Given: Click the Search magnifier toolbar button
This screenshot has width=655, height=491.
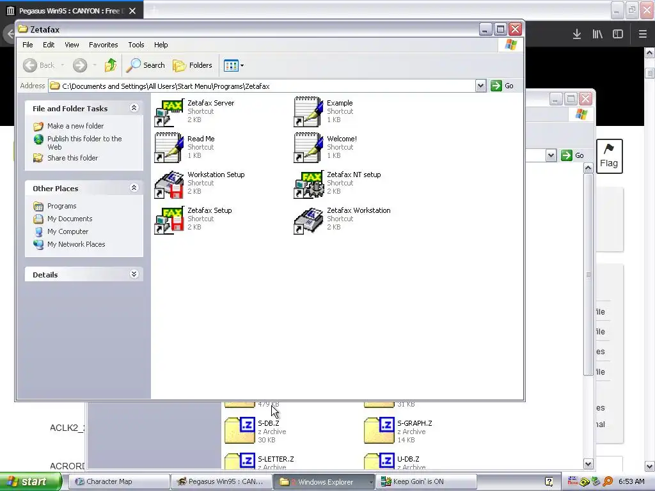Looking at the screenshot, I should click(145, 65).
